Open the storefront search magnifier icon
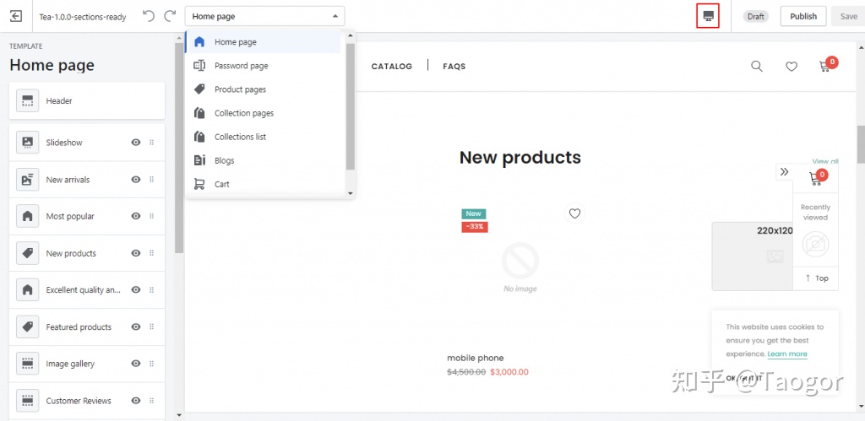865x421 pixels. [757, 67]
